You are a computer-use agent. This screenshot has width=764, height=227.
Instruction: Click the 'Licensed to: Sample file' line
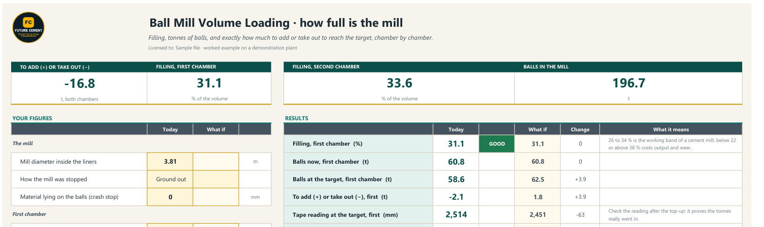click(223, 48)
